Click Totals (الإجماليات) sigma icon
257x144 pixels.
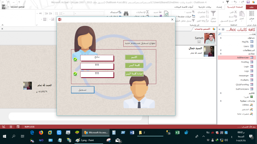click(x=148, y=12)
